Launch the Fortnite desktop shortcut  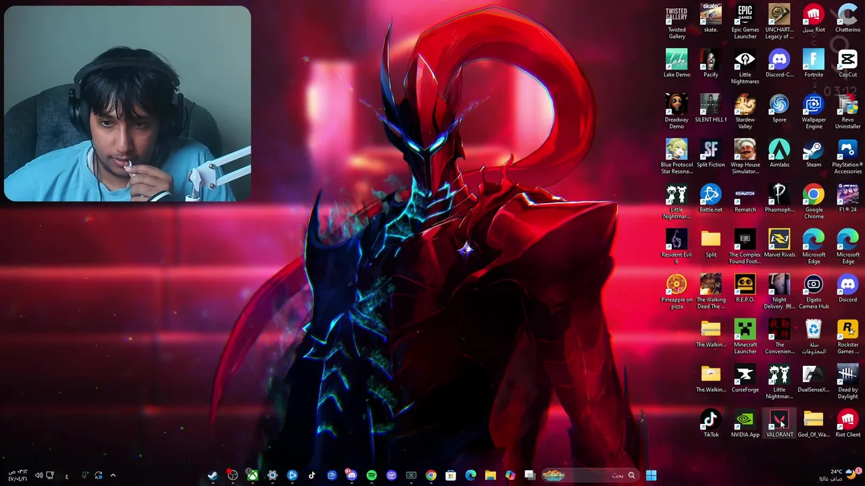click(x=814, y=63)
